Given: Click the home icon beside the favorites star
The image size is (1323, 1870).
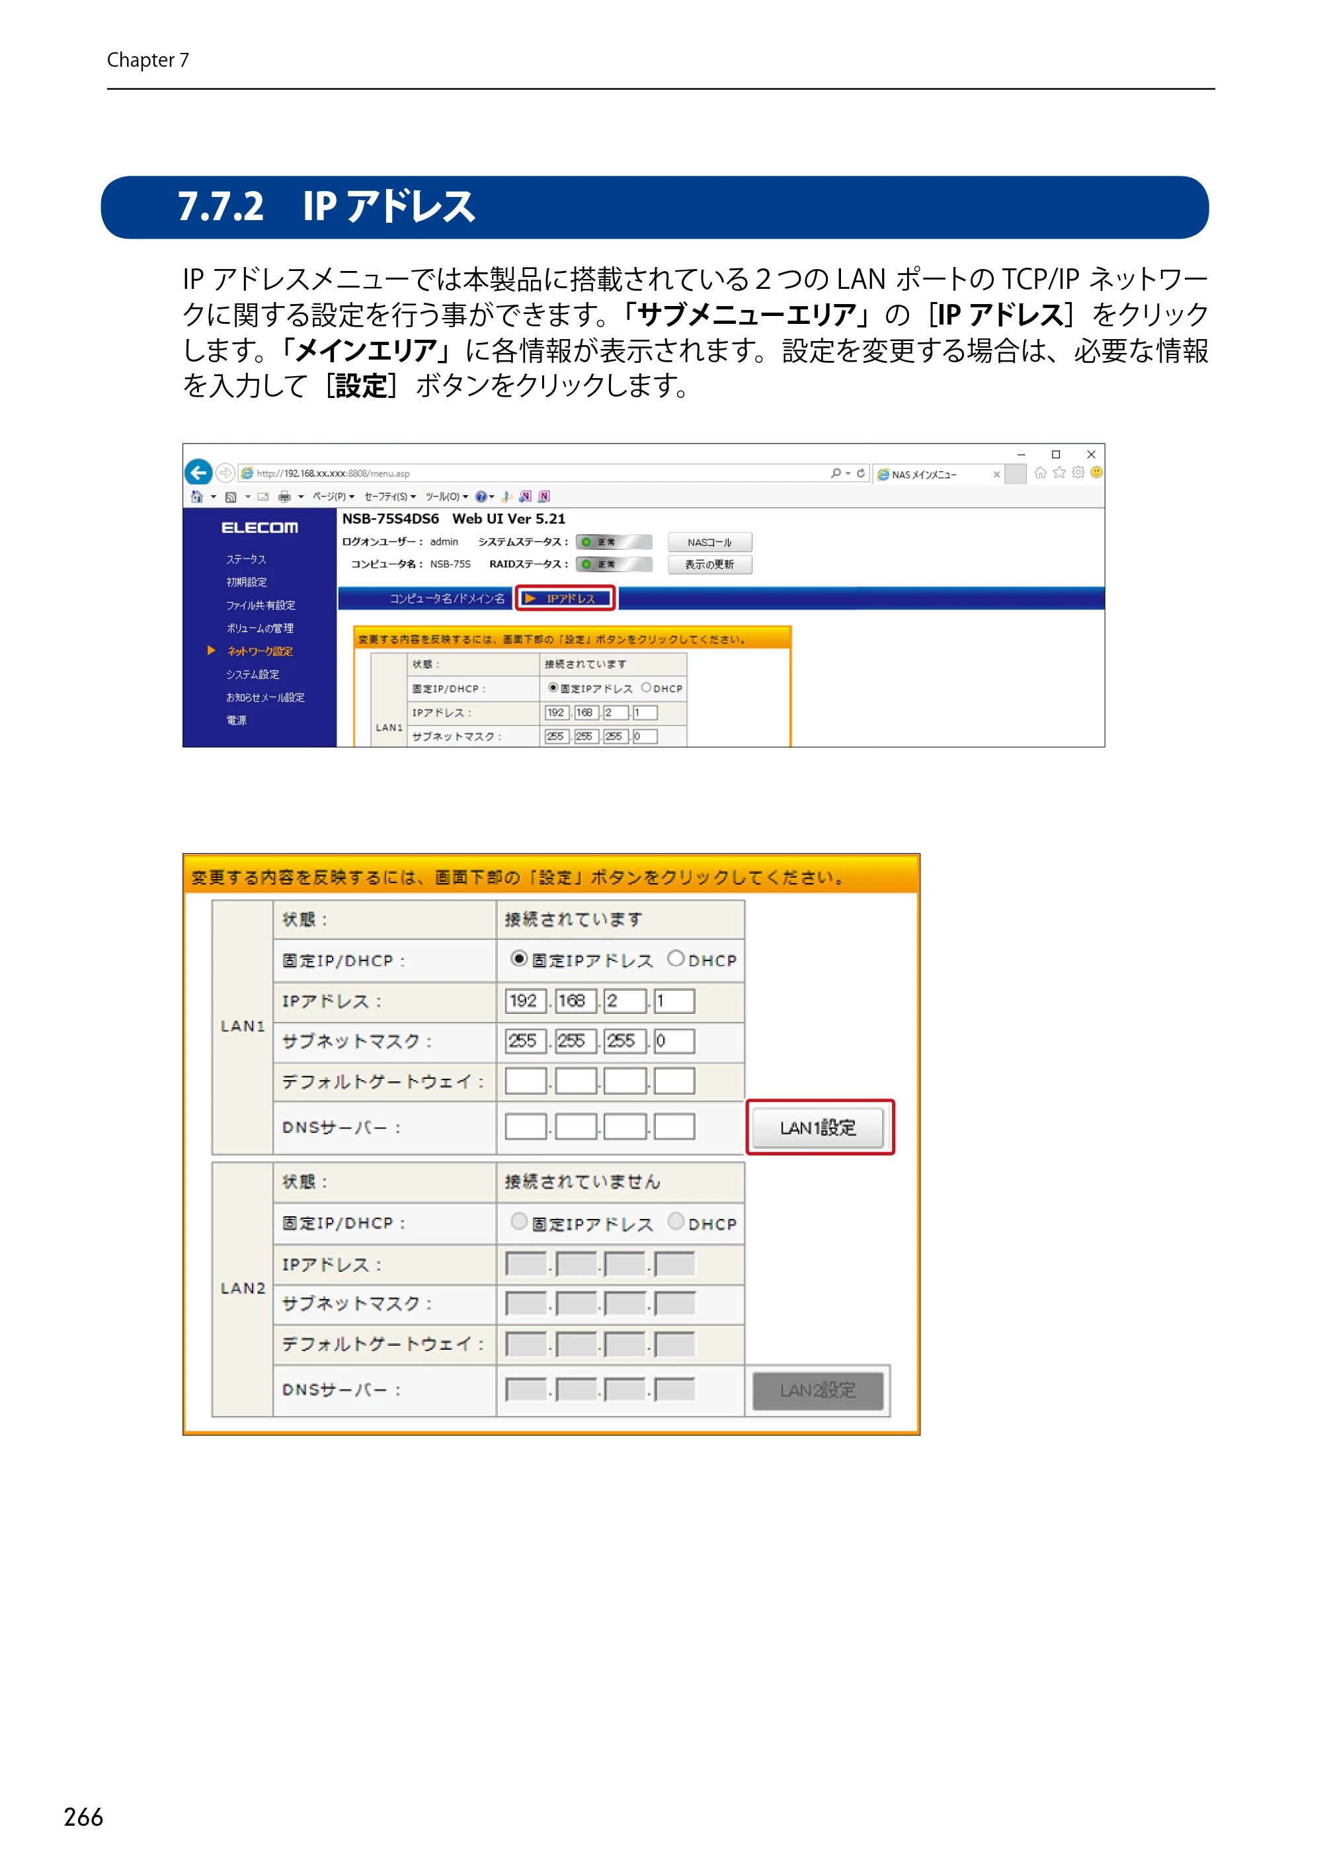Looking at the screenshot, I should tap(1040, 473).
